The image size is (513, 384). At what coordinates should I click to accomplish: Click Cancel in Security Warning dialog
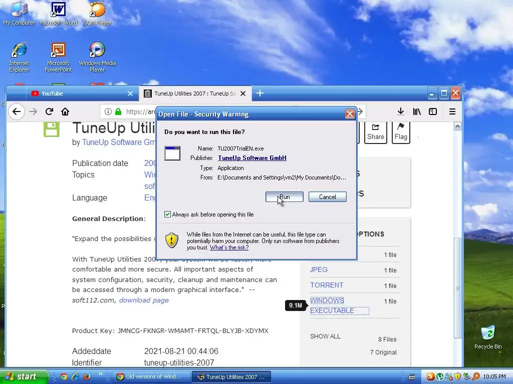click(x=328, y=197)
